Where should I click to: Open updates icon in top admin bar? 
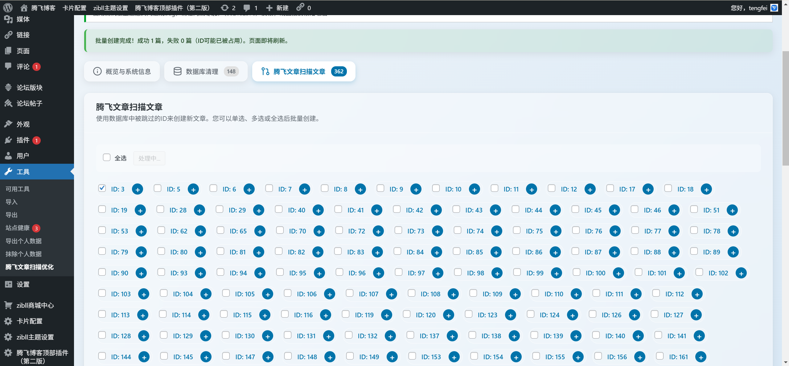pyautogui.click(x=225, y=8)
